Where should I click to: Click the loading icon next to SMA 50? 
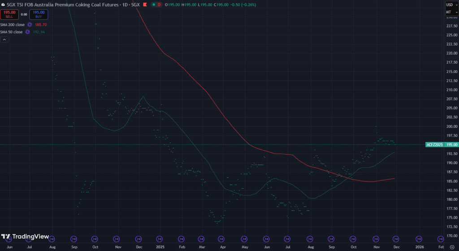[x=28, y=32]
